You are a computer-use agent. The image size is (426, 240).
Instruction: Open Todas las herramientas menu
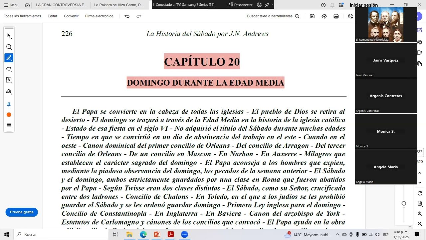tap(23, 16)
